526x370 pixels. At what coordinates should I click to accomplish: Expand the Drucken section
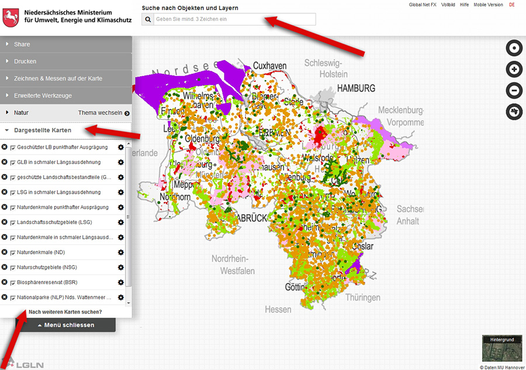point(25,61)
